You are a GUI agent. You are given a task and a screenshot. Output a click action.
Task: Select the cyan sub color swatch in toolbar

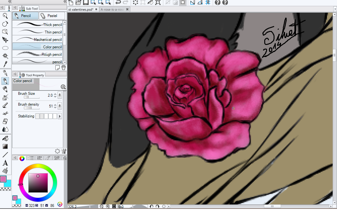[8, 183]
